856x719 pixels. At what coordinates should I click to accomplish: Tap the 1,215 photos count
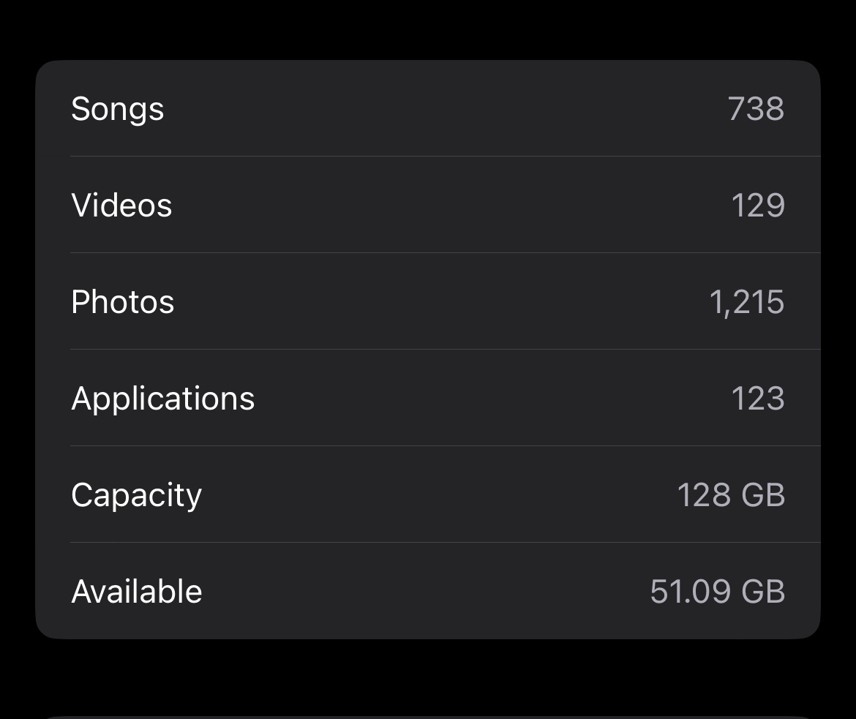coord(746,302)
